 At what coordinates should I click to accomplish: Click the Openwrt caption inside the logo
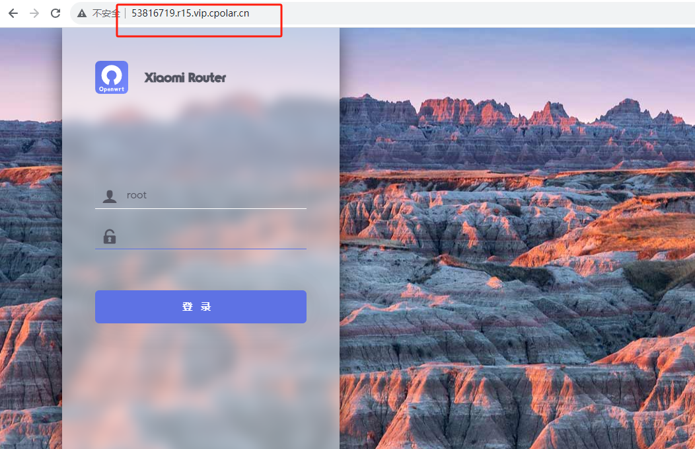(112, 89)
